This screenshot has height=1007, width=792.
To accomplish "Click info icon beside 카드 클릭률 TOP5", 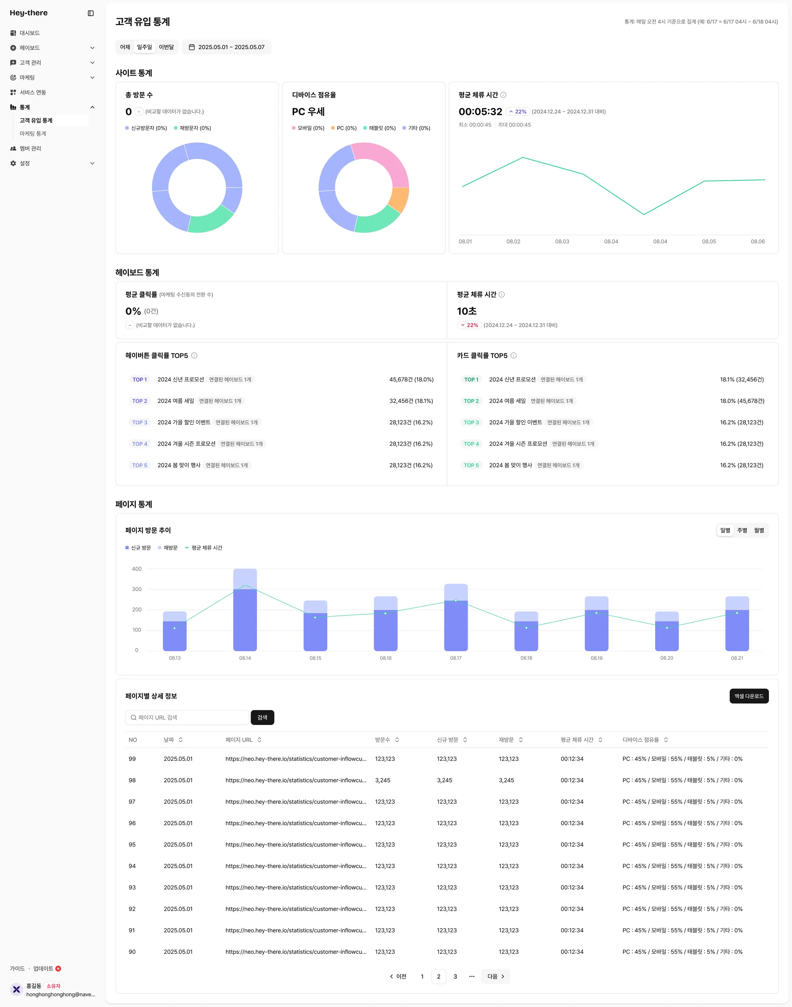I will point(513,355).
